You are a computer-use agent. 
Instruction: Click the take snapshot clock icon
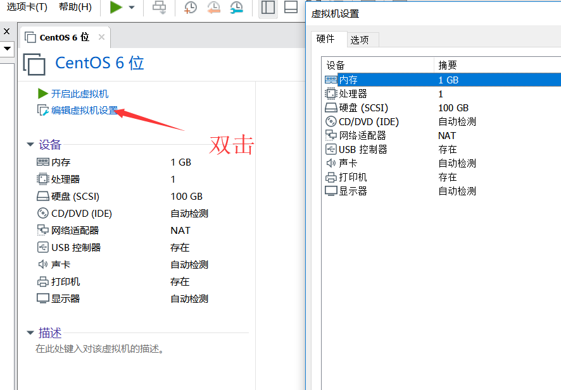point(191,8)
